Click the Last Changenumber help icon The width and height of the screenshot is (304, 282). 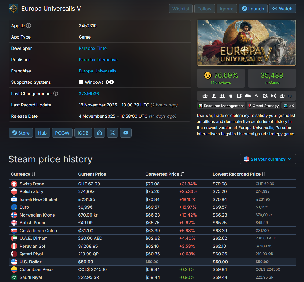(55, 94)
